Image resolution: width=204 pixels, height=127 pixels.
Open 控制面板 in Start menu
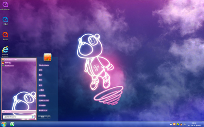coord(42,96)
